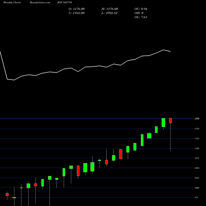Click the 1050 price axis label

[197, 168]
